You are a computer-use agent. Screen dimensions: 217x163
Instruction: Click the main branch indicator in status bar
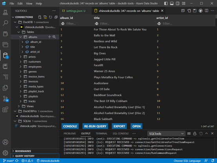point(8,161)
